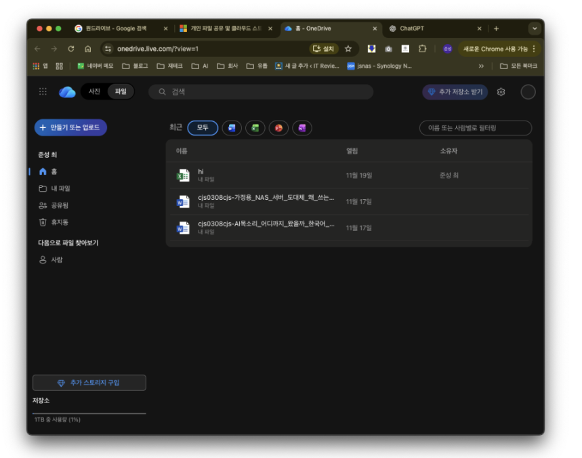Select the 모두 (All) filter pill

[203, 127]
